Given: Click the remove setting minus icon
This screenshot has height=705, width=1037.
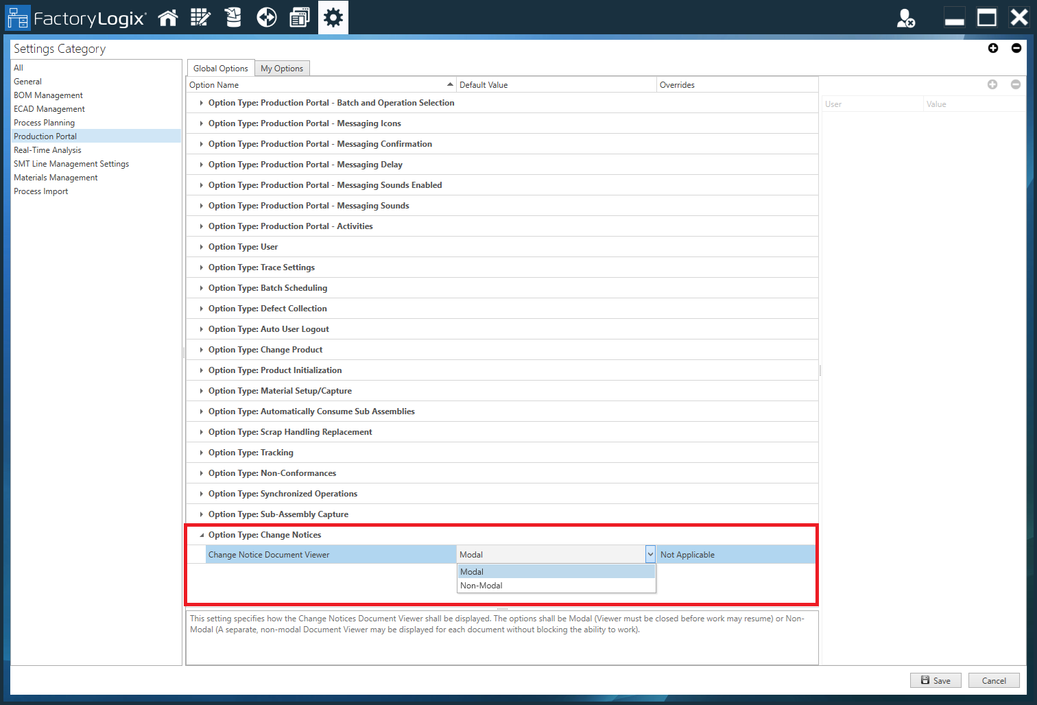Looking at the screenshot, I should (x=1016, y=48).
